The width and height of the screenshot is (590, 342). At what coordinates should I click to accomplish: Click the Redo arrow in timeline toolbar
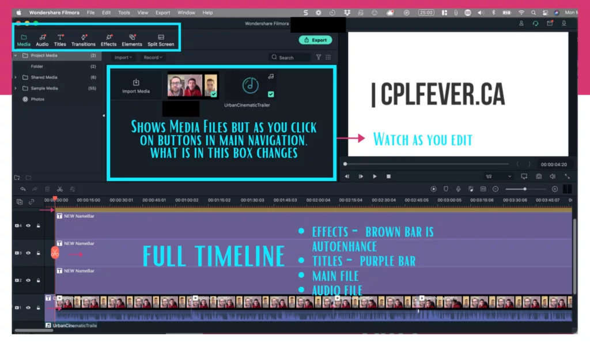35,189
